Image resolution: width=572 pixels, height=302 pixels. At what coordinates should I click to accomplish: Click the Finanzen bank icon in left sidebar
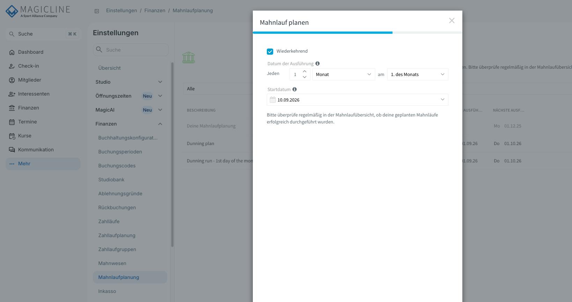(12, 108)
